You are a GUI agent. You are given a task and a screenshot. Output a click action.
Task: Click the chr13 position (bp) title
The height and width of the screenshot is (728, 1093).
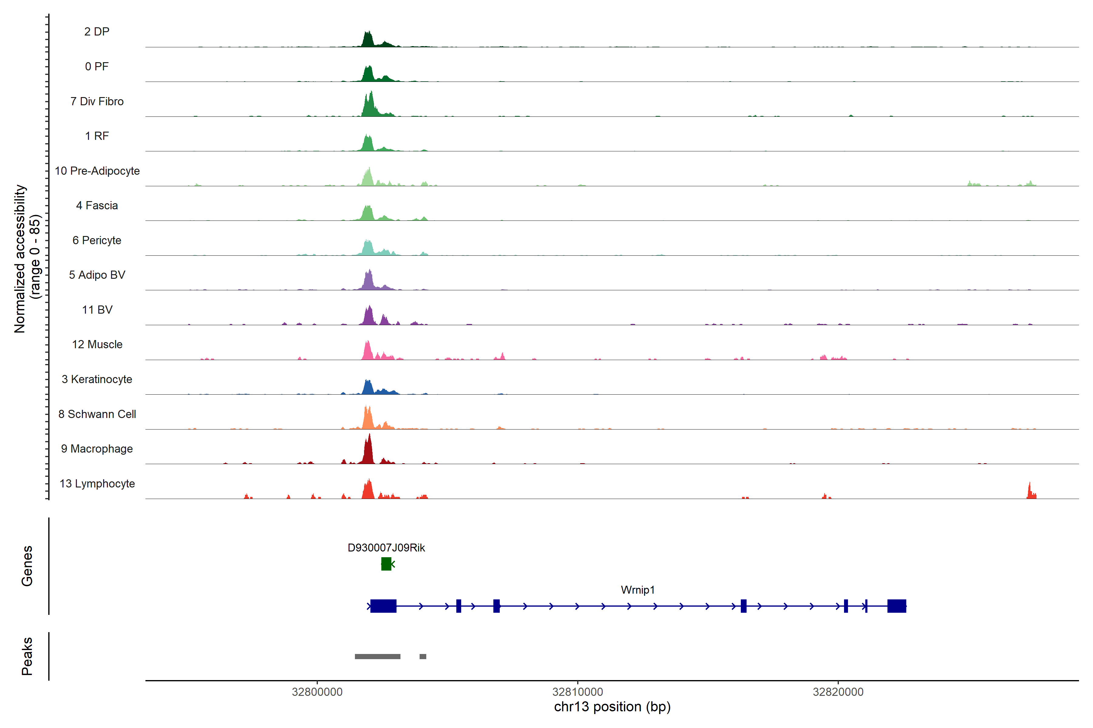[612, 707]
